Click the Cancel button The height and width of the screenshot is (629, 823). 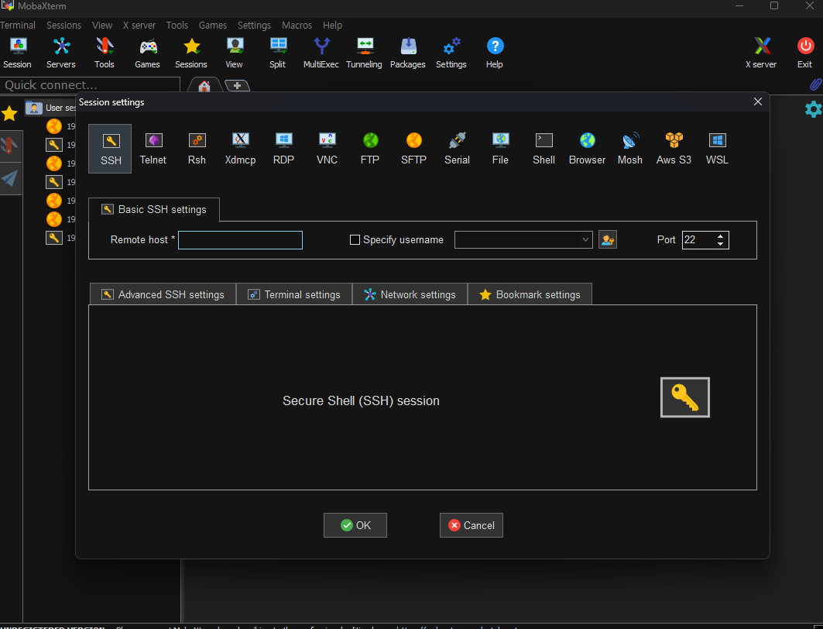[472, 525]
